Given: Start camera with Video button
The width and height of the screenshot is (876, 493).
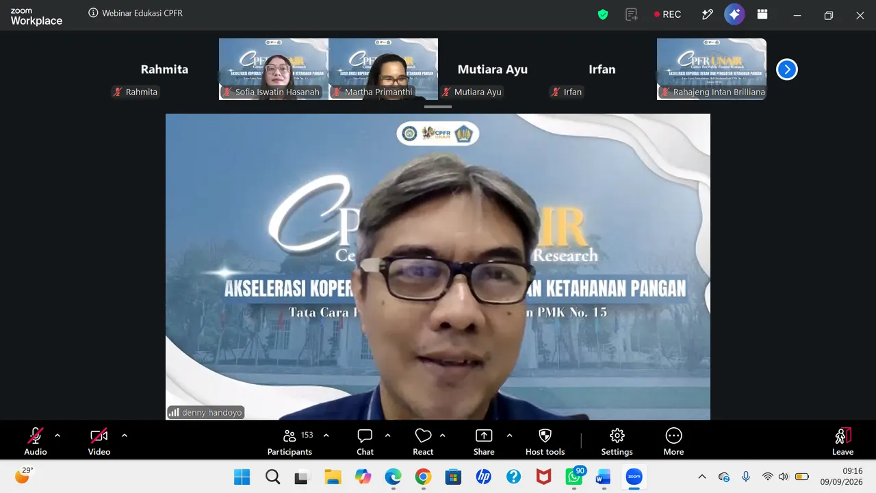Looking at the screenshot, I should [99, 441].
